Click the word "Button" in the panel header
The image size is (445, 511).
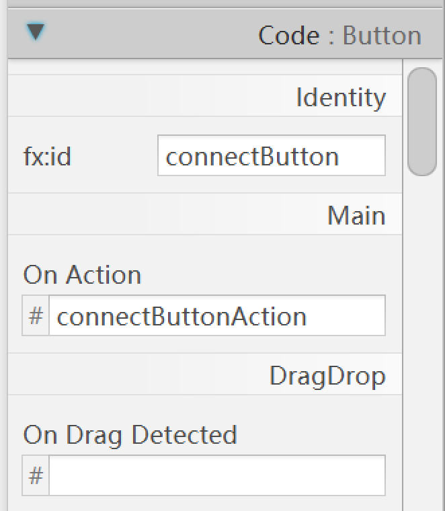(382, 35)
